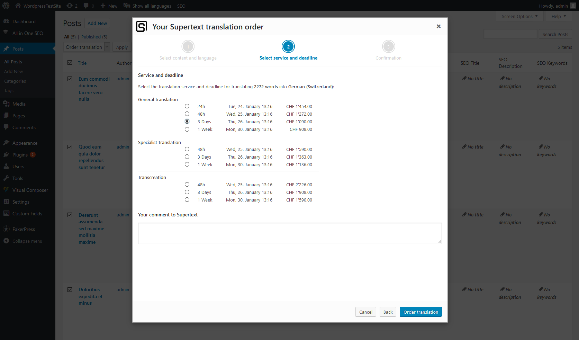Uncheck the Doloribus expedita post checkbox
Image resolution: width=579 pixels, height=340 pixels.
(70, 290)
